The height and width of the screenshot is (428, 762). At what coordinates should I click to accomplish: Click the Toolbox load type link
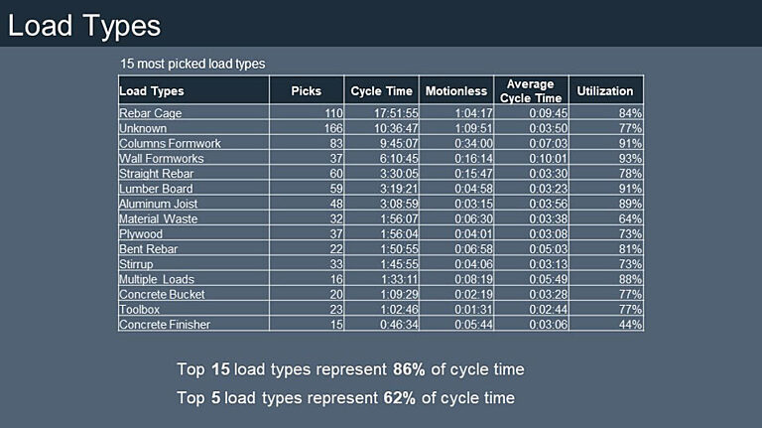pos(141,310)
